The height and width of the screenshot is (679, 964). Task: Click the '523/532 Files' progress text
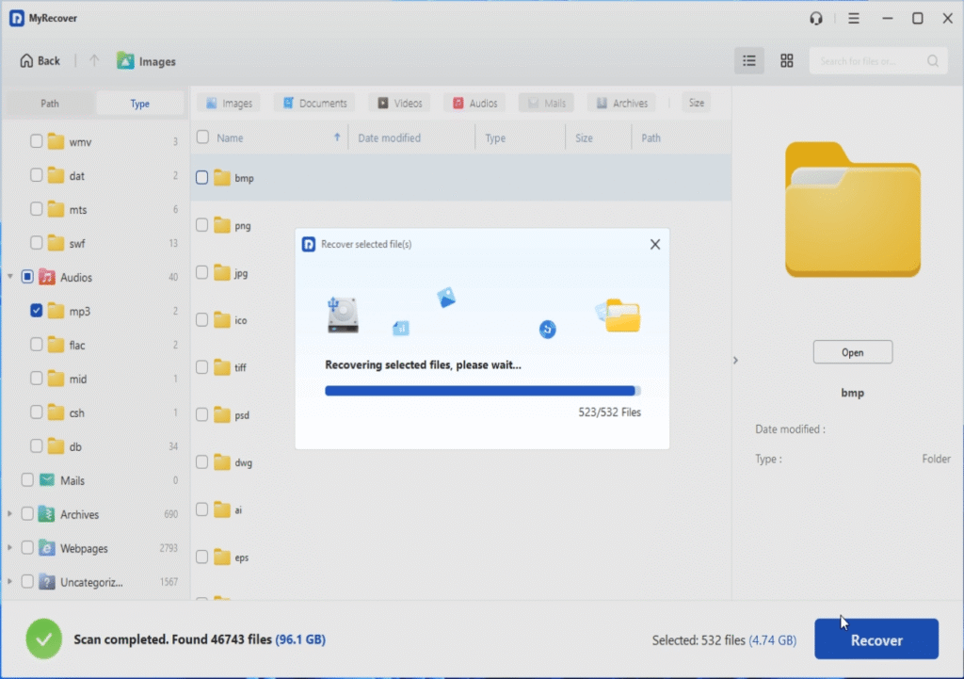pos(609,412)
